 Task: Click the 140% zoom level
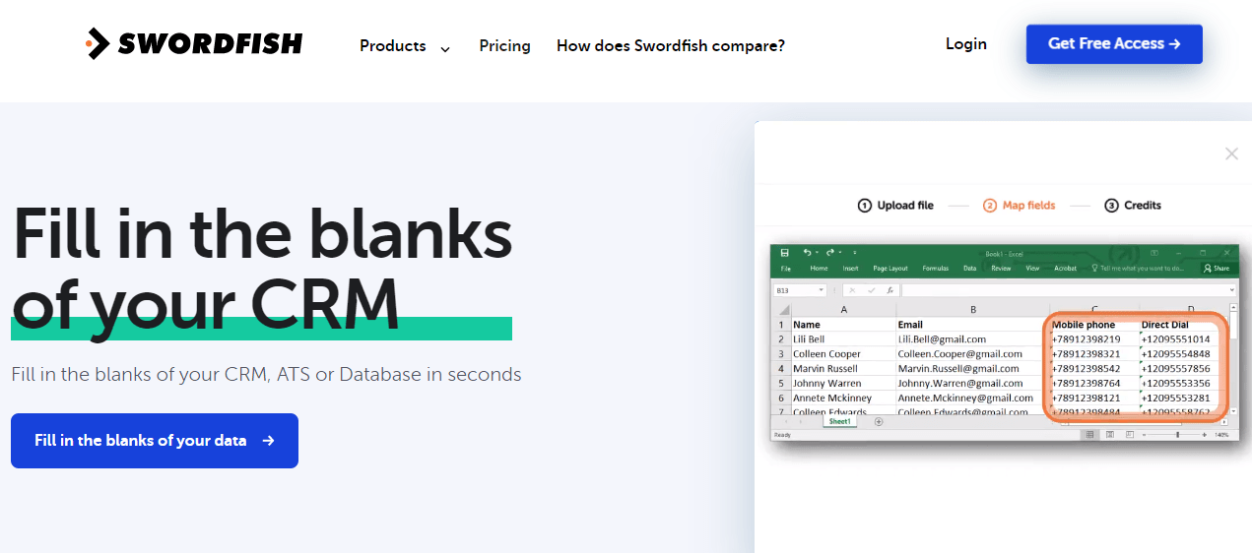1221,435
